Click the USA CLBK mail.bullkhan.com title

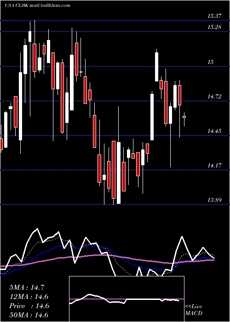38,6
